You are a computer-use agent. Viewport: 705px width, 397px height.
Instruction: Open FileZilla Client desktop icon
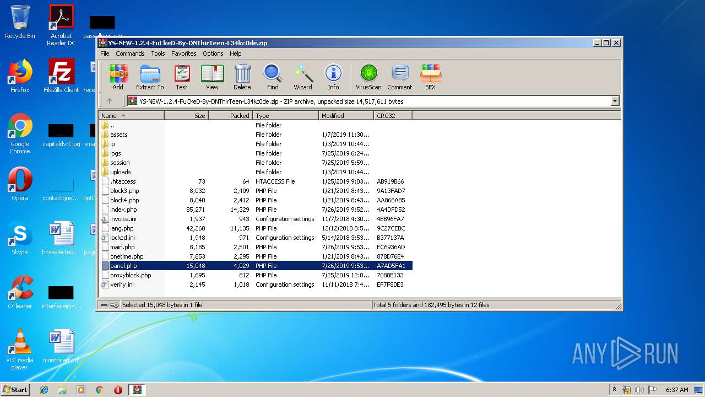point(61,76)
